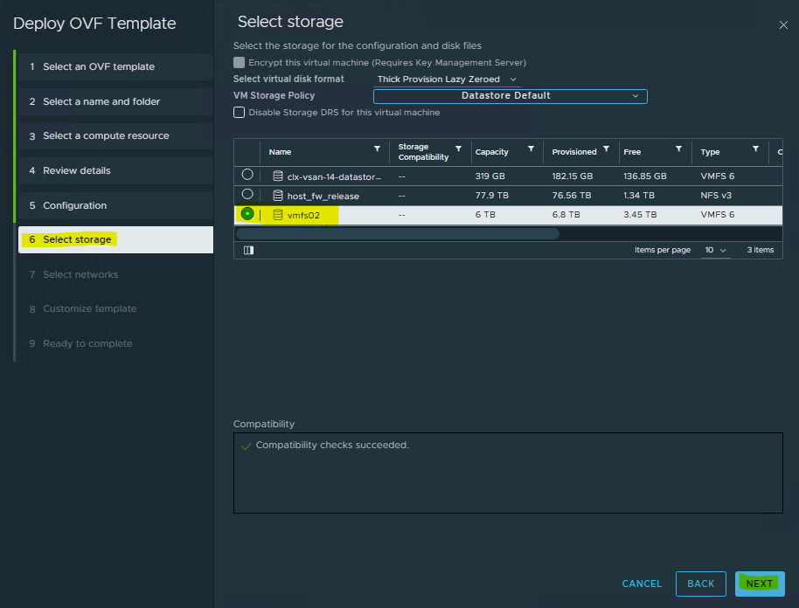
Task: Click the Provisioned column header
Action: click(x=574, y=152)
